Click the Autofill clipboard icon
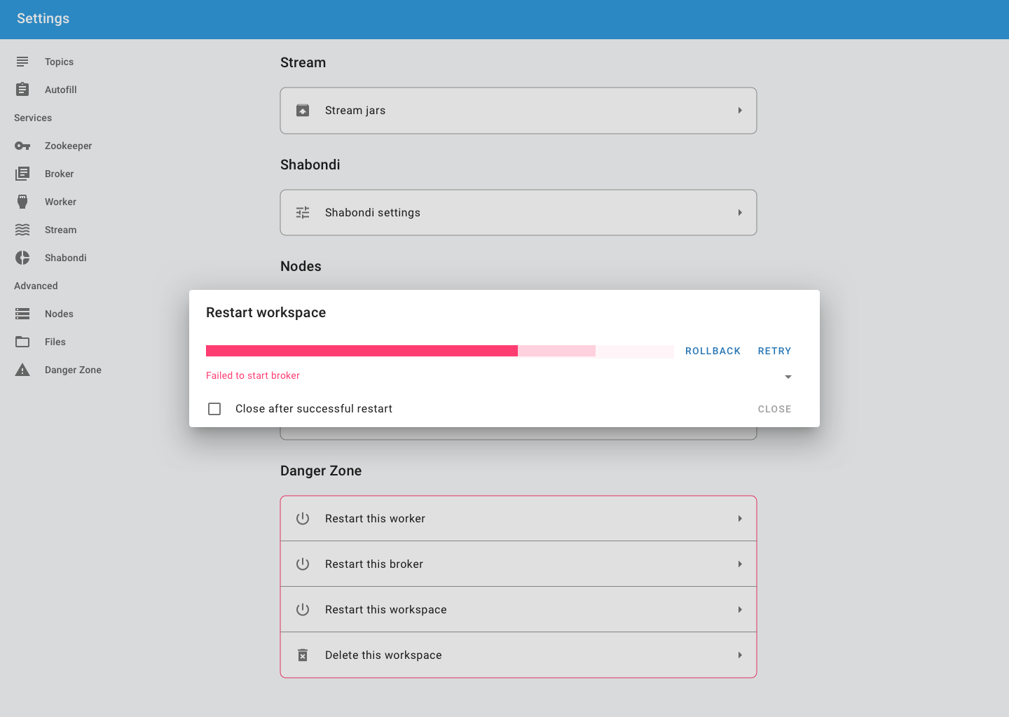The width and height of the screenshot is (1009, 717). click(22, 90)
